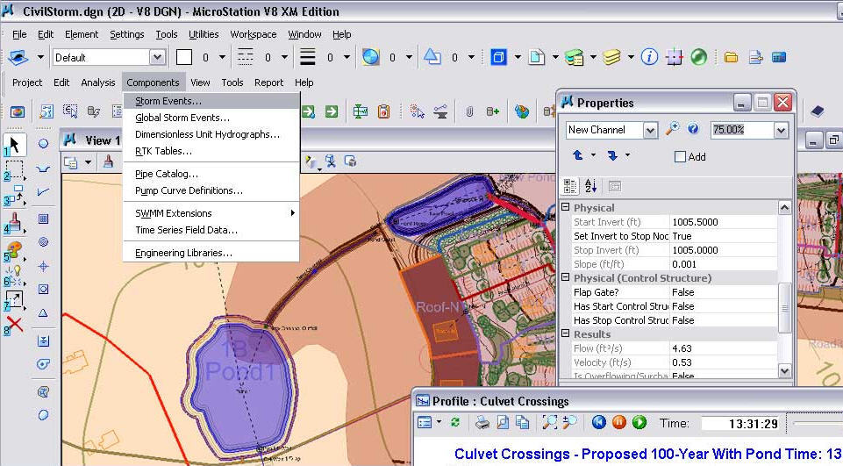Open the Level Display stacked layers icon
843x466 pixels.
[611, 56]
